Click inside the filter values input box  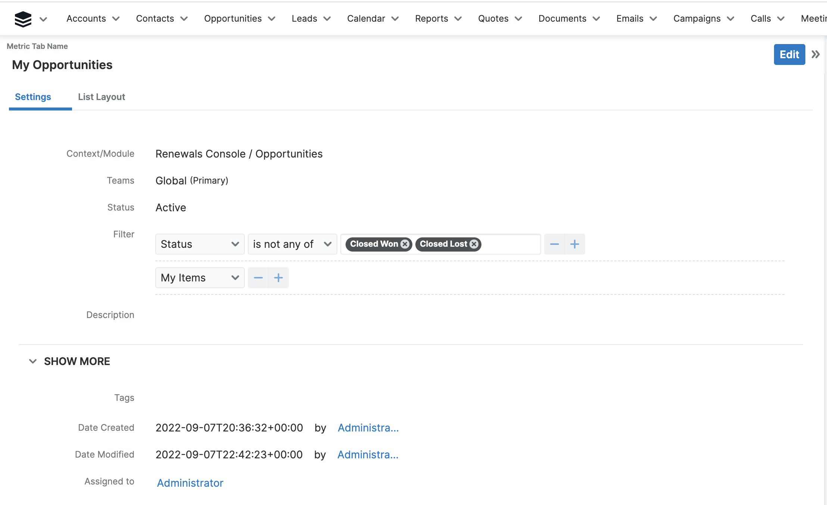510,244
